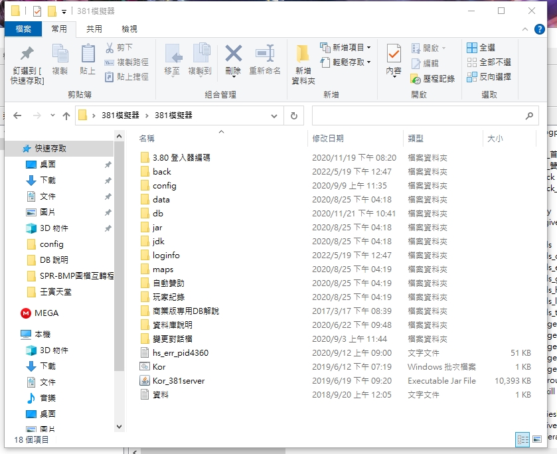Image resolution: width=557 pixels, height=454 pixels.
Task: Click the second 381模擬器 breadcrumb segment
Action: point(173,115)
